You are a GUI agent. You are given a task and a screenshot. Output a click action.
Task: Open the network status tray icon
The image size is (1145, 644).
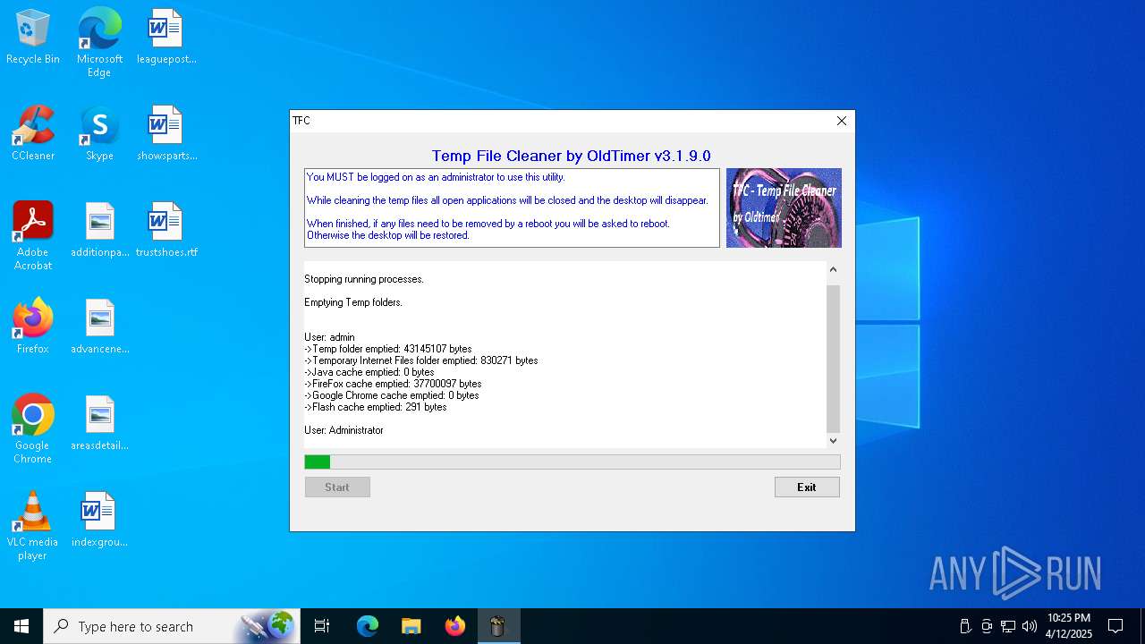(x=1008, y=626)
